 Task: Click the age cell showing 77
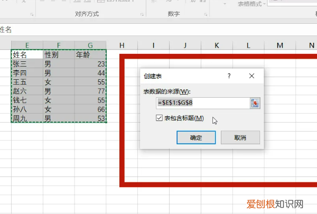(x=90, y=91)
